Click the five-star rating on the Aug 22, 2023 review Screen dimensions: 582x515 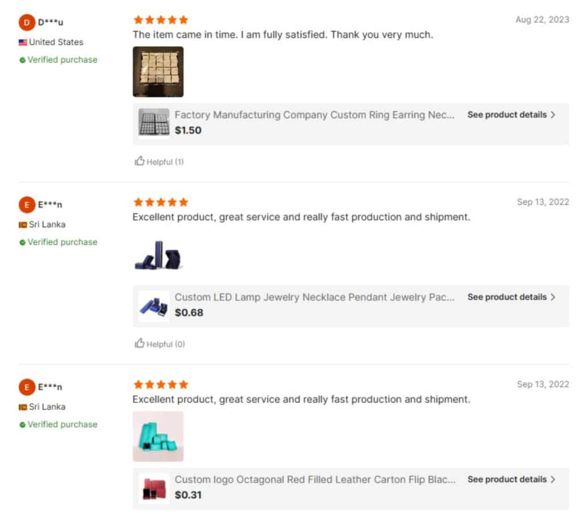160,20
